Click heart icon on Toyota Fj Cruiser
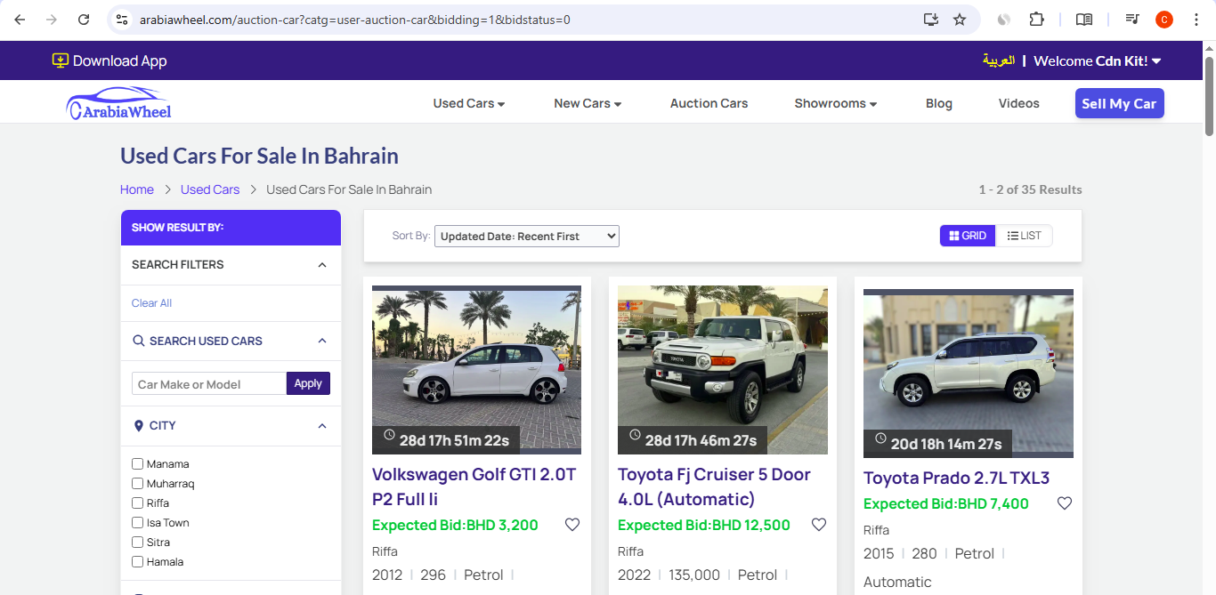 point(819,525)
